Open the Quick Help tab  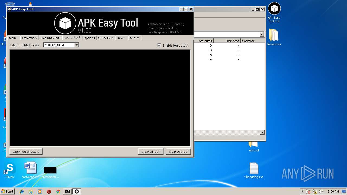point(106,38)
